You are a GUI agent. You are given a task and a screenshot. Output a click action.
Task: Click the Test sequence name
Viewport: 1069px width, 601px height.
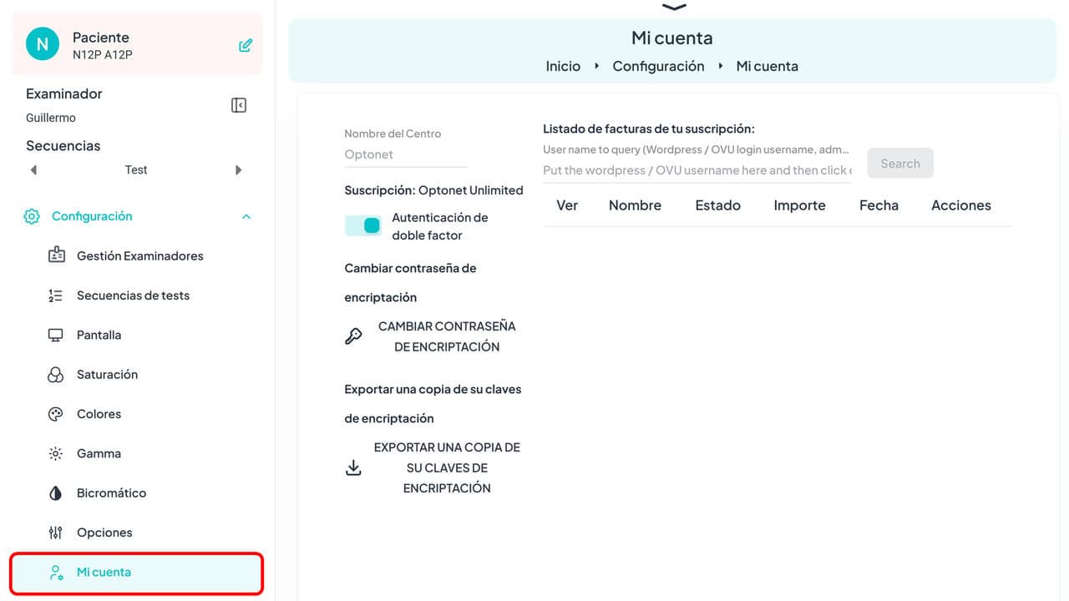coord(136,170)
